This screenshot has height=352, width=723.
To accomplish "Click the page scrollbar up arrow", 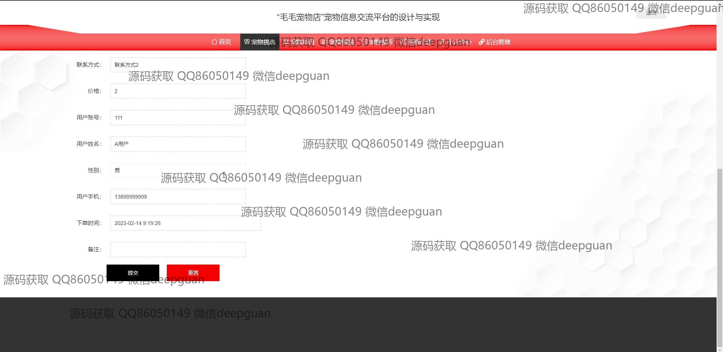I will tap(720, 3).
